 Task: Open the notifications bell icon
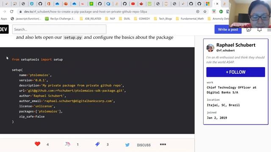coord(260,30)
